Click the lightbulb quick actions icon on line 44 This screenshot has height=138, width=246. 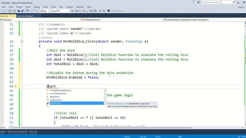coord(16,86)
